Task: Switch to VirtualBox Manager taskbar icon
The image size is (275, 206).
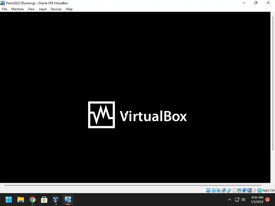Action: coord(56,200)
